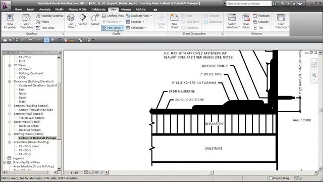This screenshot has height=182, width=323.
Task: Select the Modify arrow tool in quick access toolbar
Action: coord(46,40)
